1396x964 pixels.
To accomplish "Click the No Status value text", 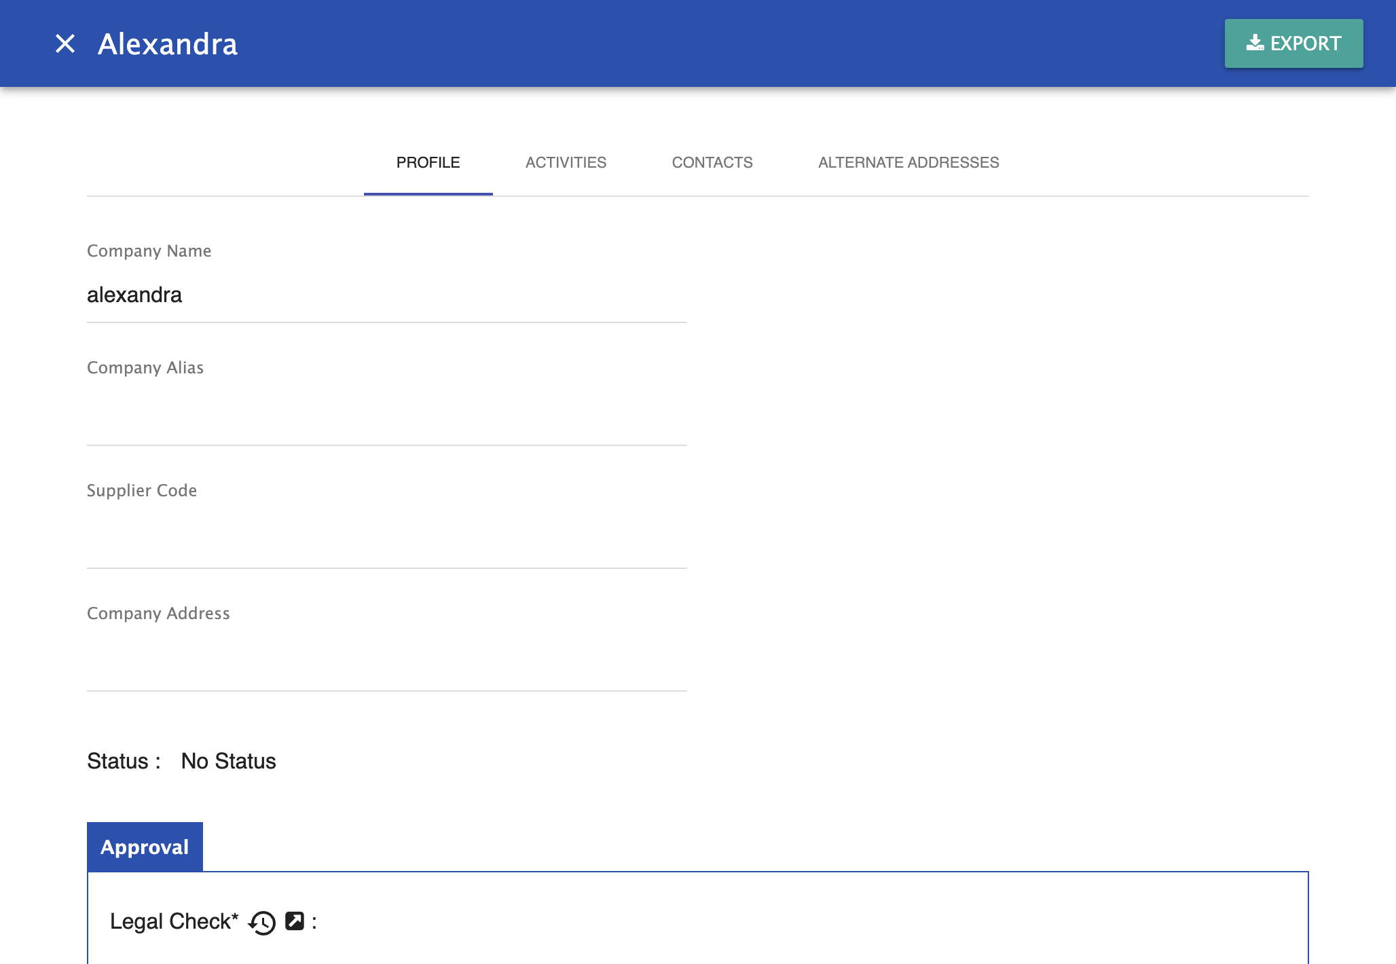I will 228,761.
